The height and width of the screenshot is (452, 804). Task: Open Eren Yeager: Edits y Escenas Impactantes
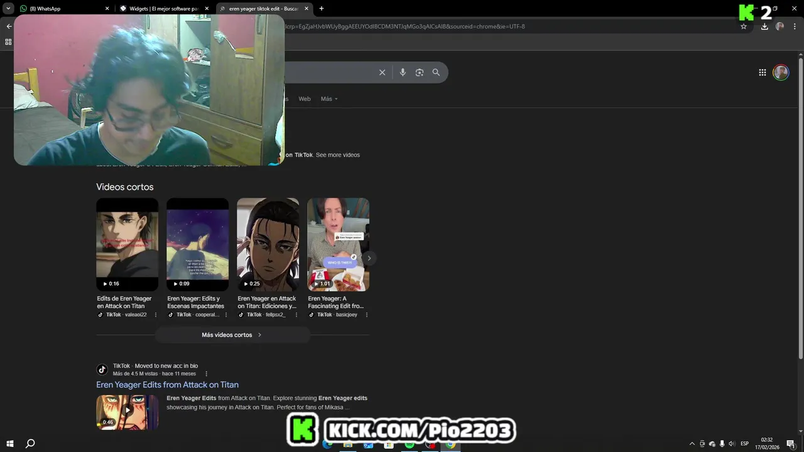196,303
